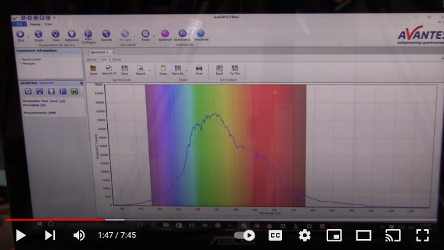
Task: Switch to the spectrum File sub-tab
Action: (104, 59)
